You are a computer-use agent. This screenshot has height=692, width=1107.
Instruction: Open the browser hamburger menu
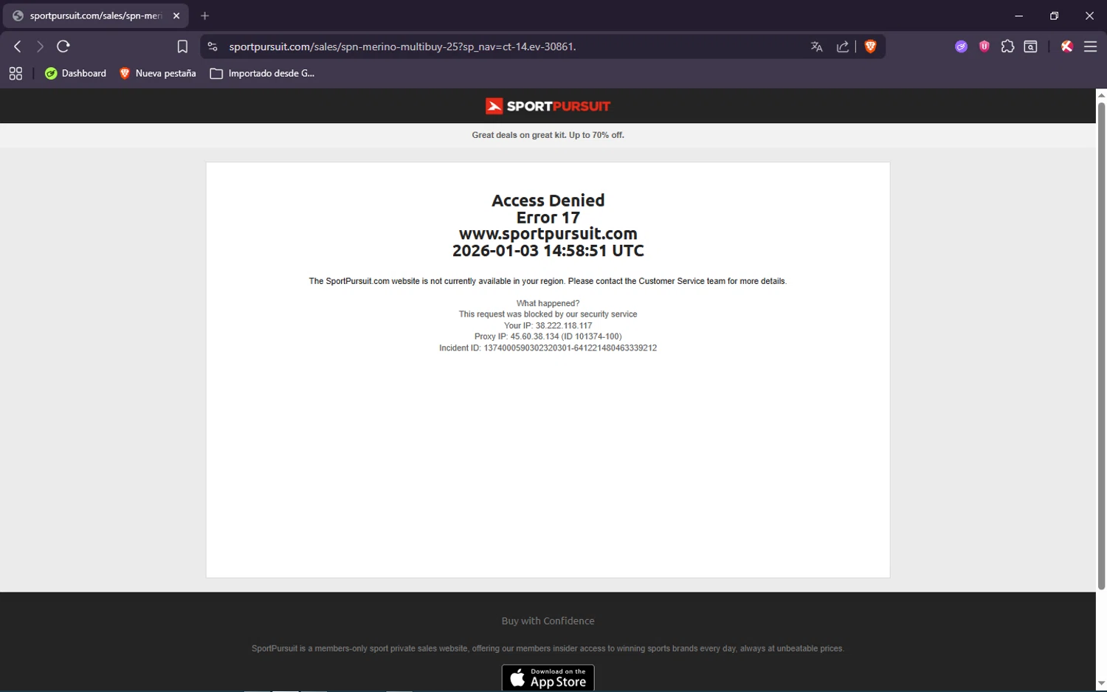1090,46
